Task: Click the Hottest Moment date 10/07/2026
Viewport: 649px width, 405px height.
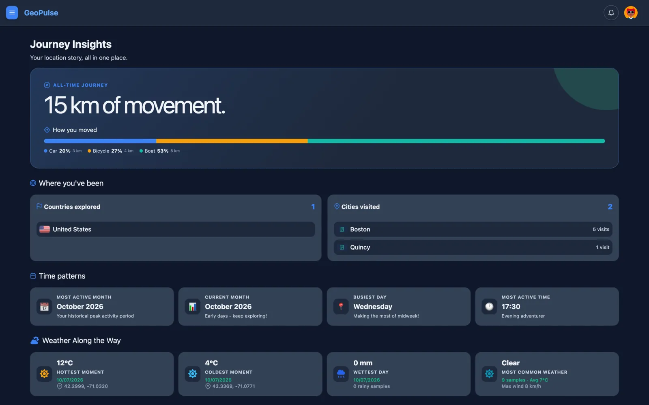Action: pos(70,380)
